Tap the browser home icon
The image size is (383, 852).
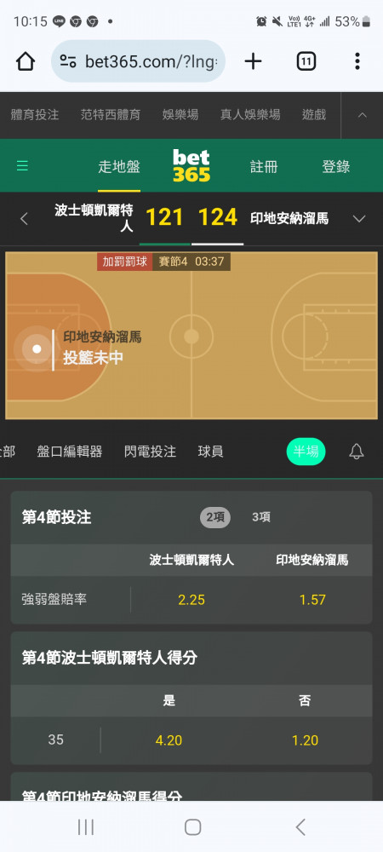click(x=26, y=61)
